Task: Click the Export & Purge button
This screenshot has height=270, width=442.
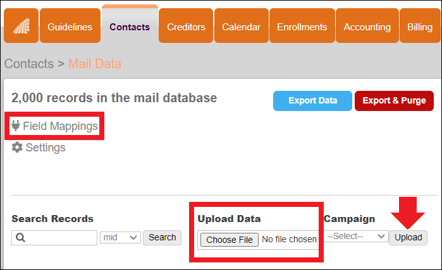Action: click(394, 101)
